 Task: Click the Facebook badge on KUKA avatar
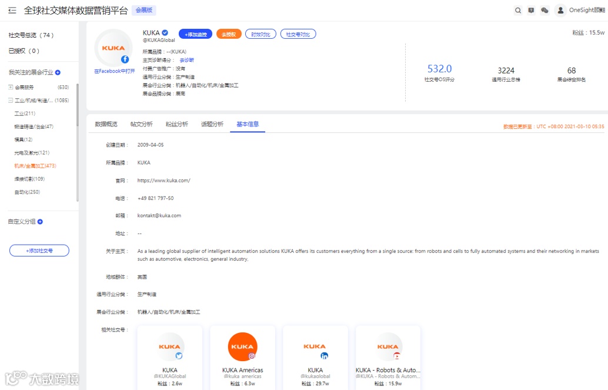125,59
